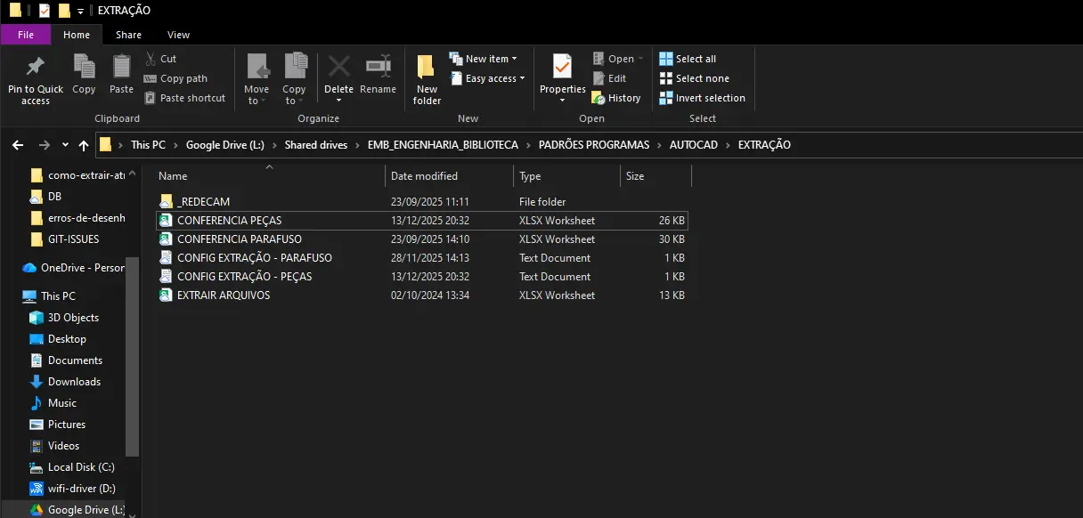This screenshot has width=1083, height=518.
Task: Click the History icon in Open group
Action: tap(616, 98)
